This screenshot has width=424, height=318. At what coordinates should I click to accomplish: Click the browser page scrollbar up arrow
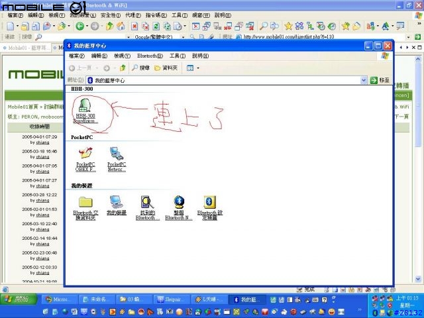tap(418, 58)
